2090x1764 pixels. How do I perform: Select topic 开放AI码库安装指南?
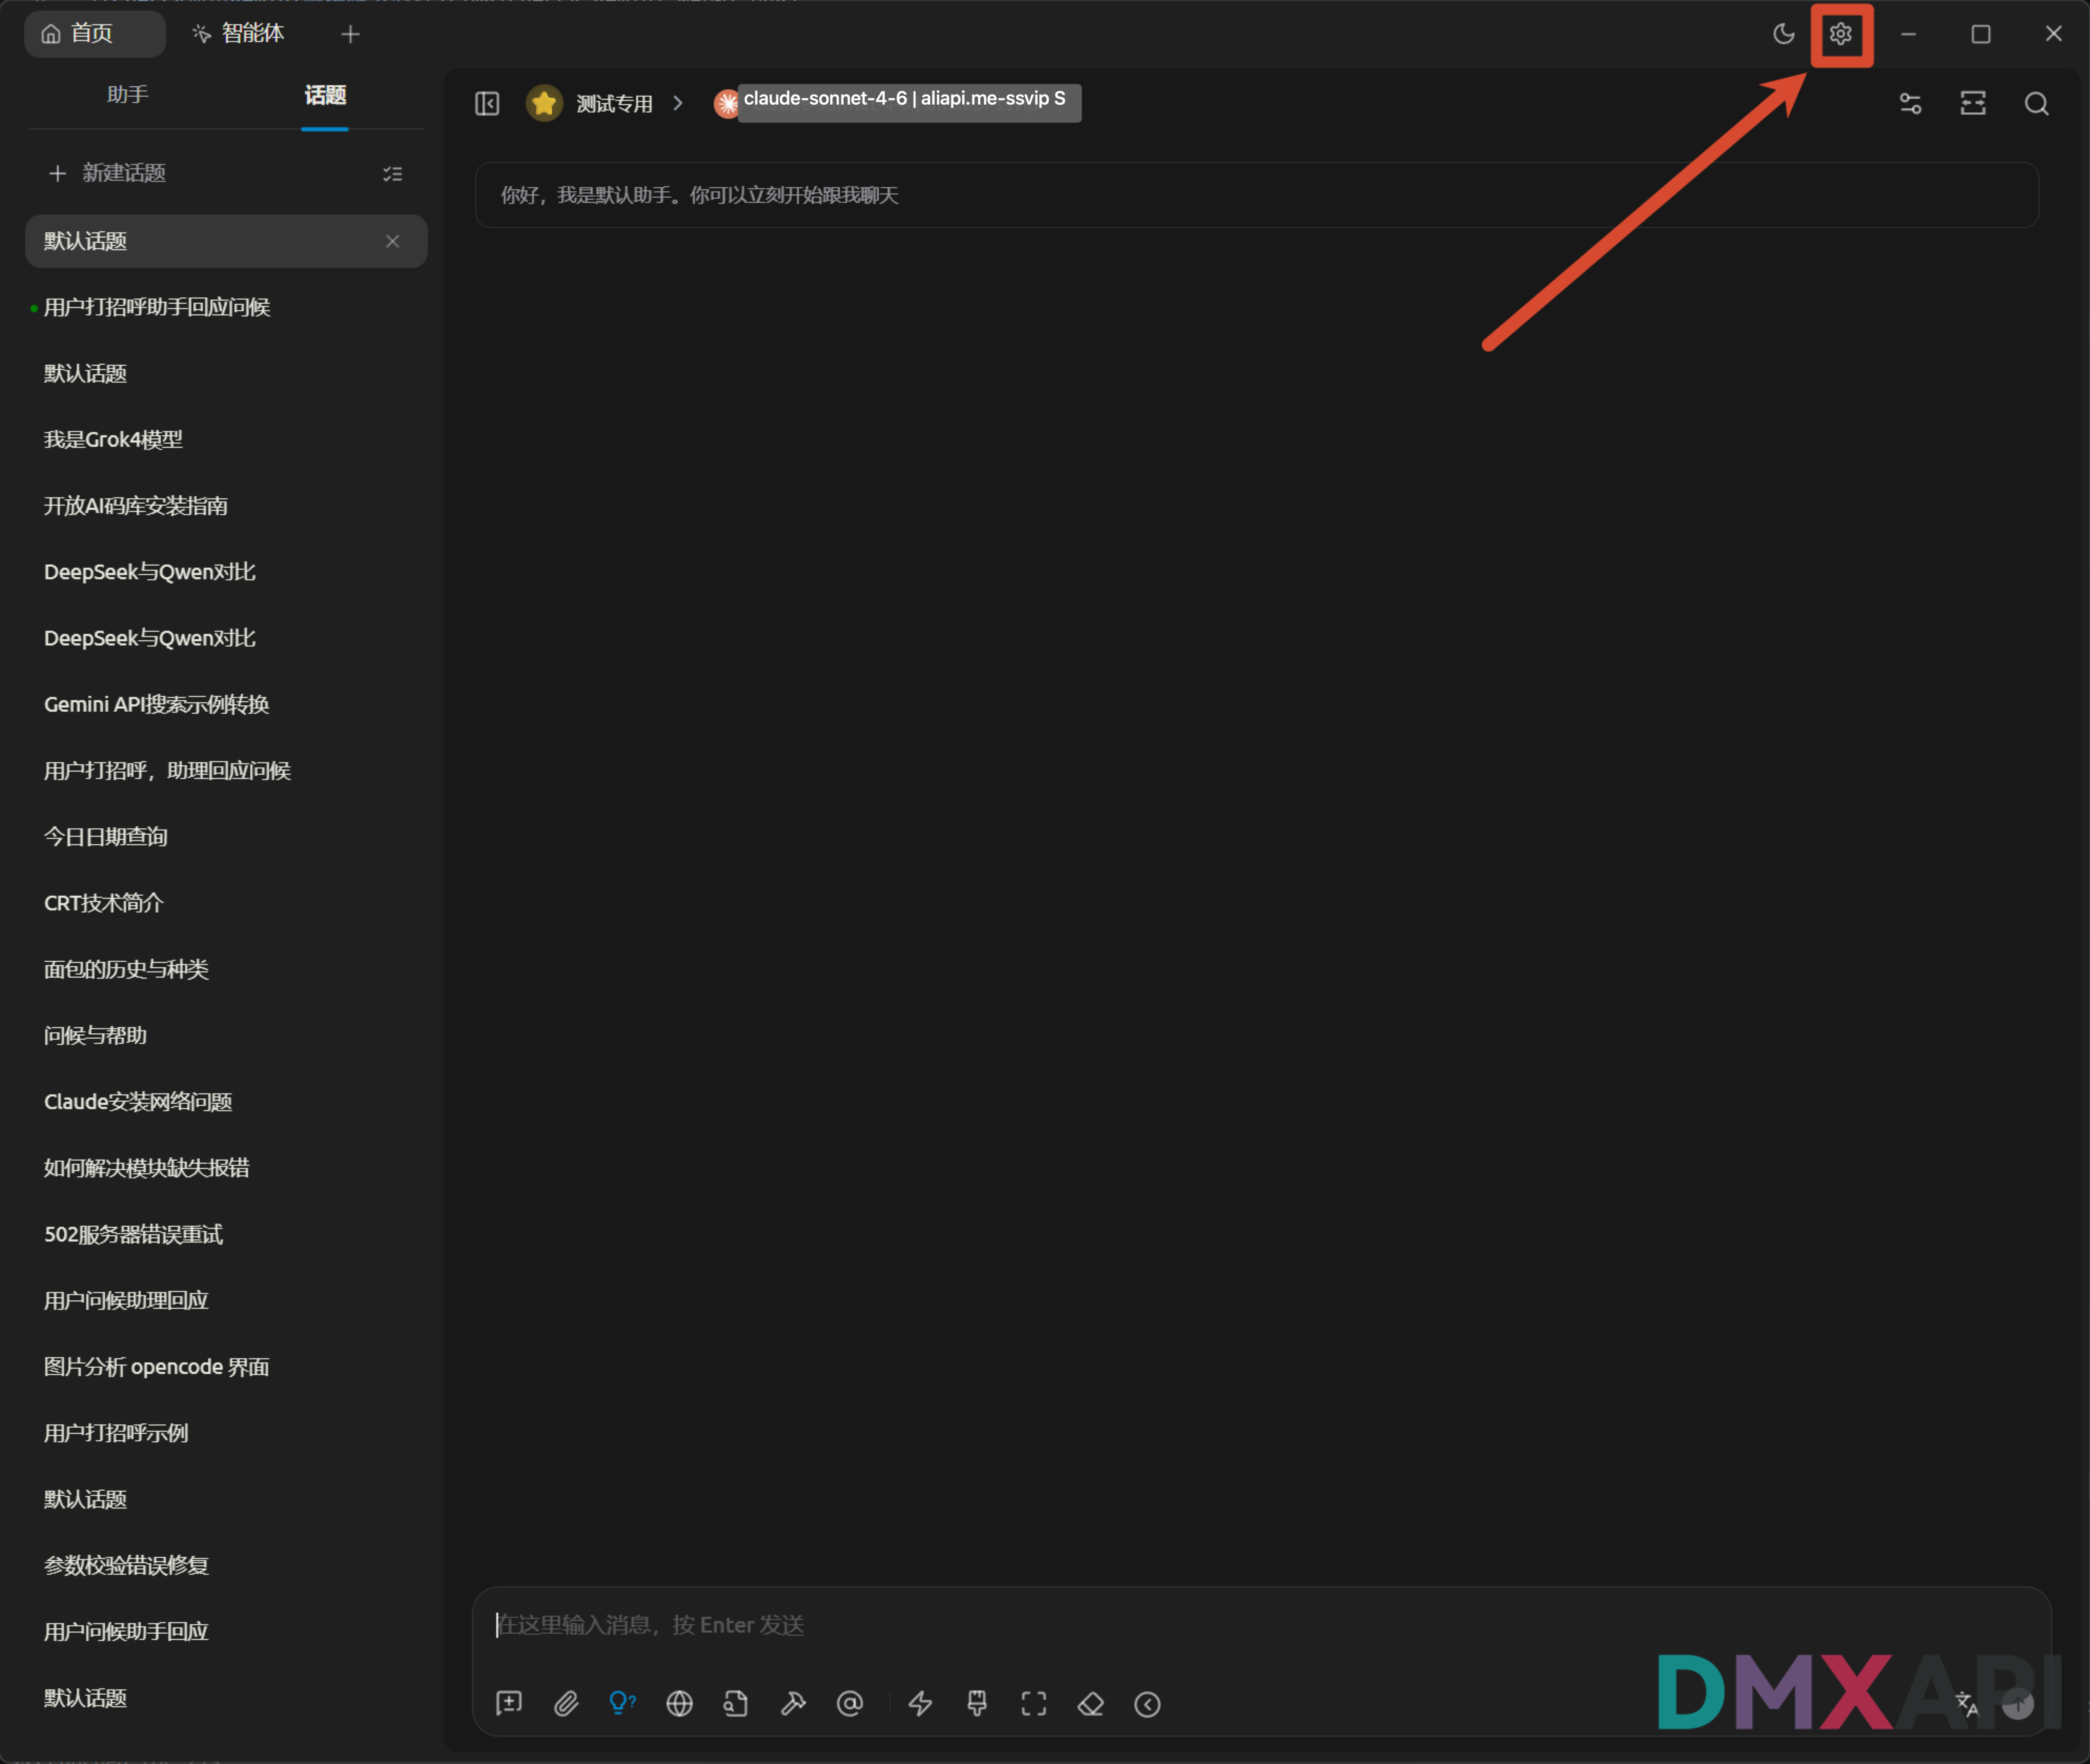[x=226, y=506]
